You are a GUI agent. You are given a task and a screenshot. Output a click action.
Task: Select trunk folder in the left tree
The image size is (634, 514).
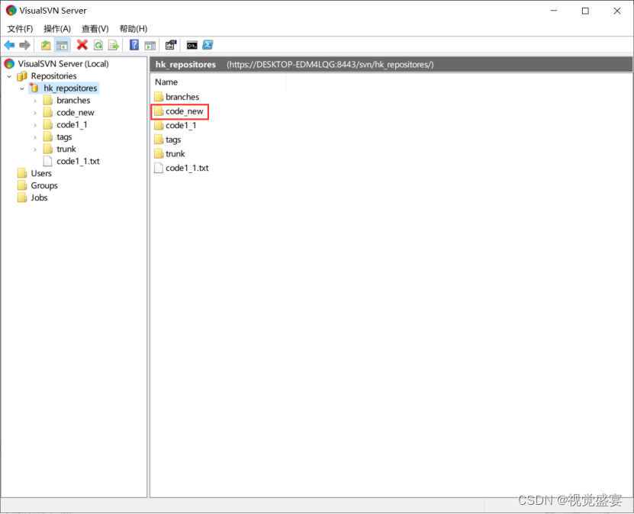pyautogui.click(x=66, y=149)
